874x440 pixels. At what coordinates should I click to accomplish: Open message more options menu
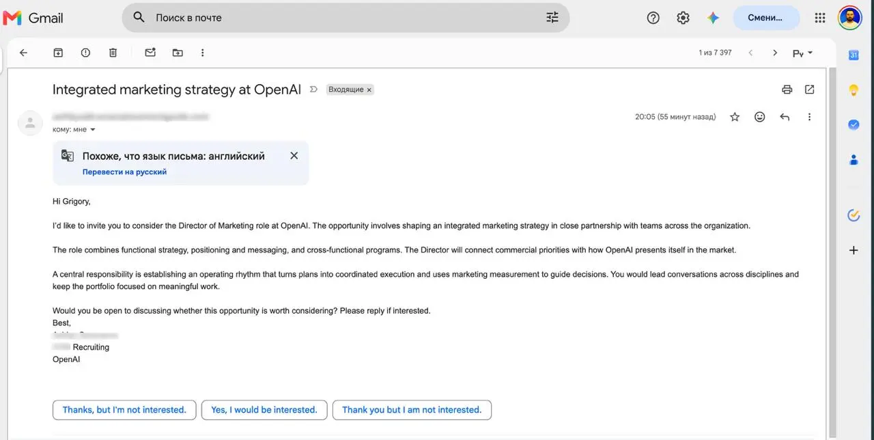tap(809, 117)
